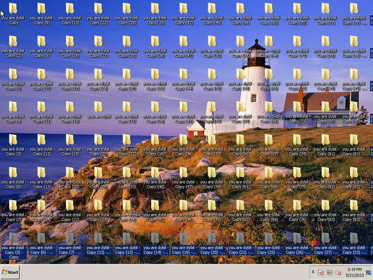
Task: Select folder "you are dybil - Copy (9)"
Action: [42, 47]
